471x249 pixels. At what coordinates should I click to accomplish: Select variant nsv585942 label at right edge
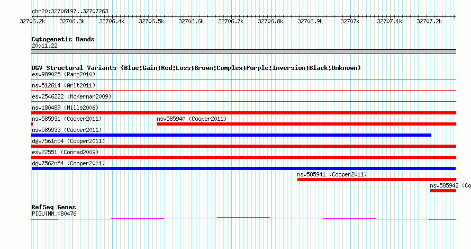450,185
